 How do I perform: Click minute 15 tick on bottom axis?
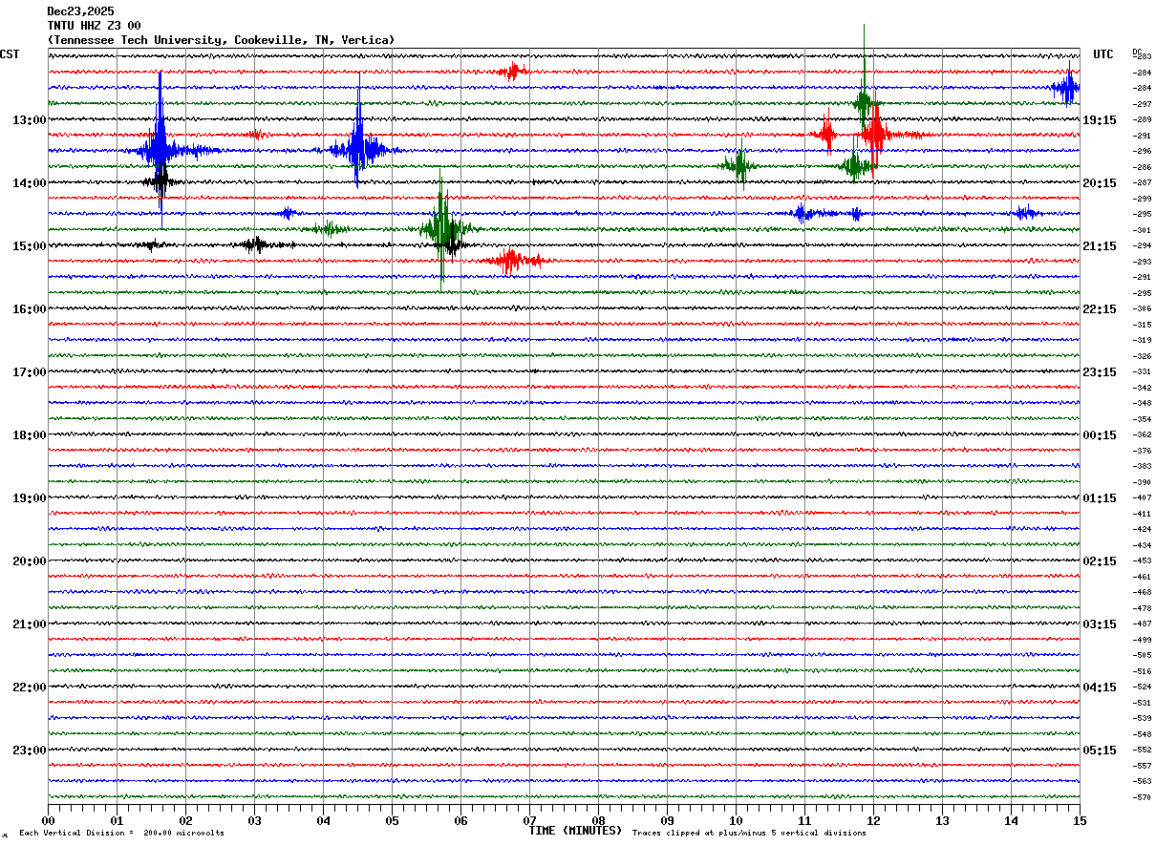1079,820
